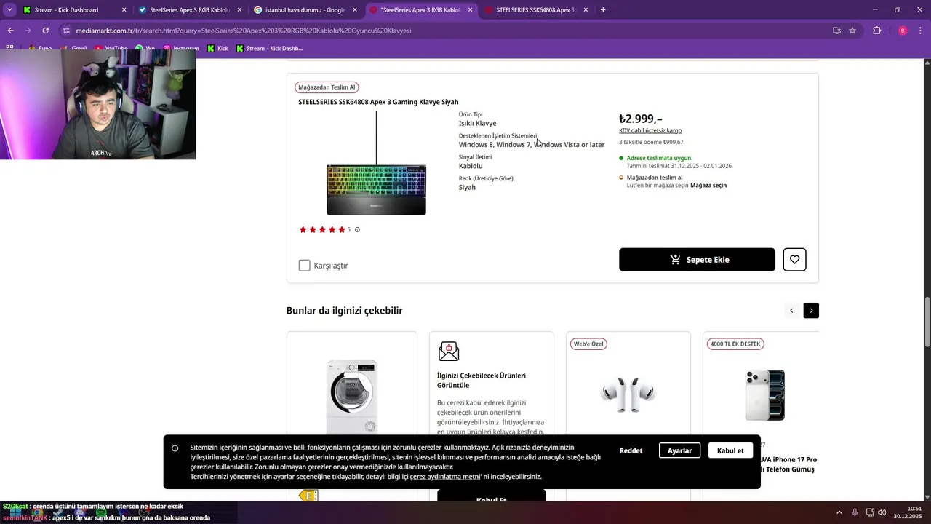
Task: Open KDV dahil ücretsiz kargo link
Action: click(650, 131)
